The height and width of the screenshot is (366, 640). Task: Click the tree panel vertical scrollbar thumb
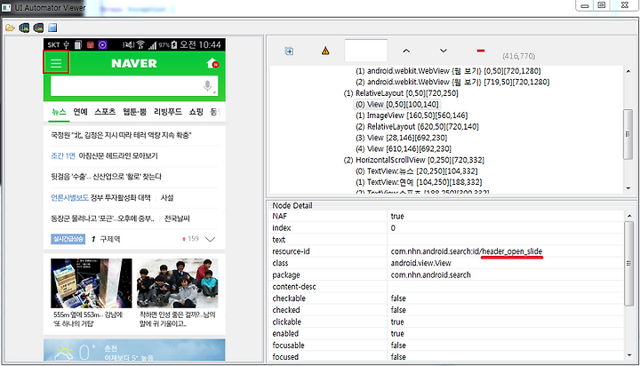click(628, 134)
